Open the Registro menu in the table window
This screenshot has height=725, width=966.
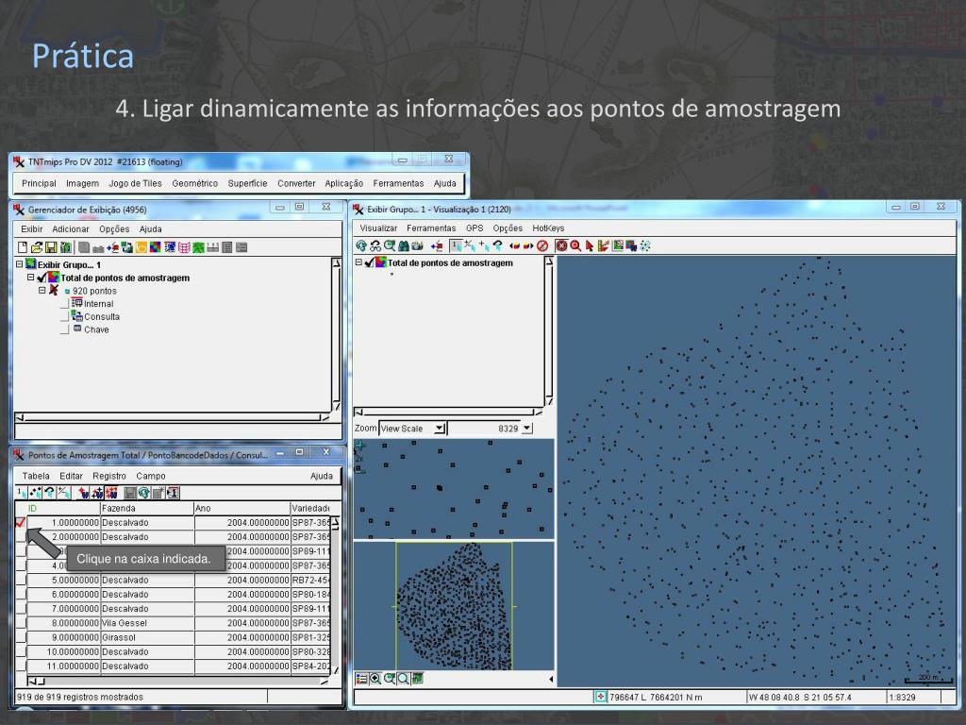pos(109,476)
